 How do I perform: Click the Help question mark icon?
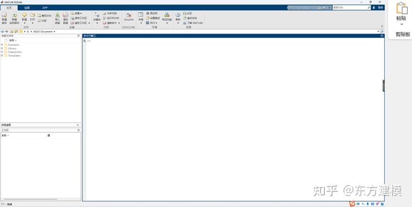[178, 15]
